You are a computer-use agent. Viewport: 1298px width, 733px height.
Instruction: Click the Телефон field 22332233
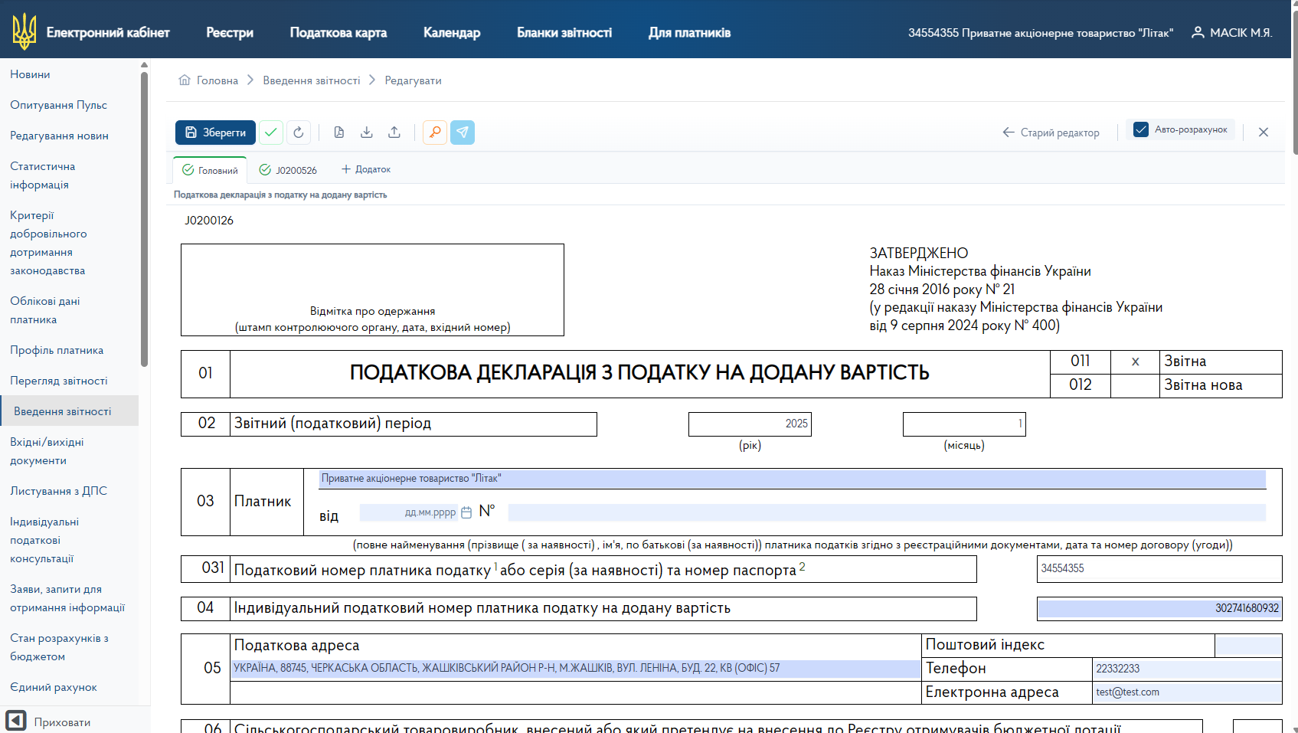pos(1187,669)
